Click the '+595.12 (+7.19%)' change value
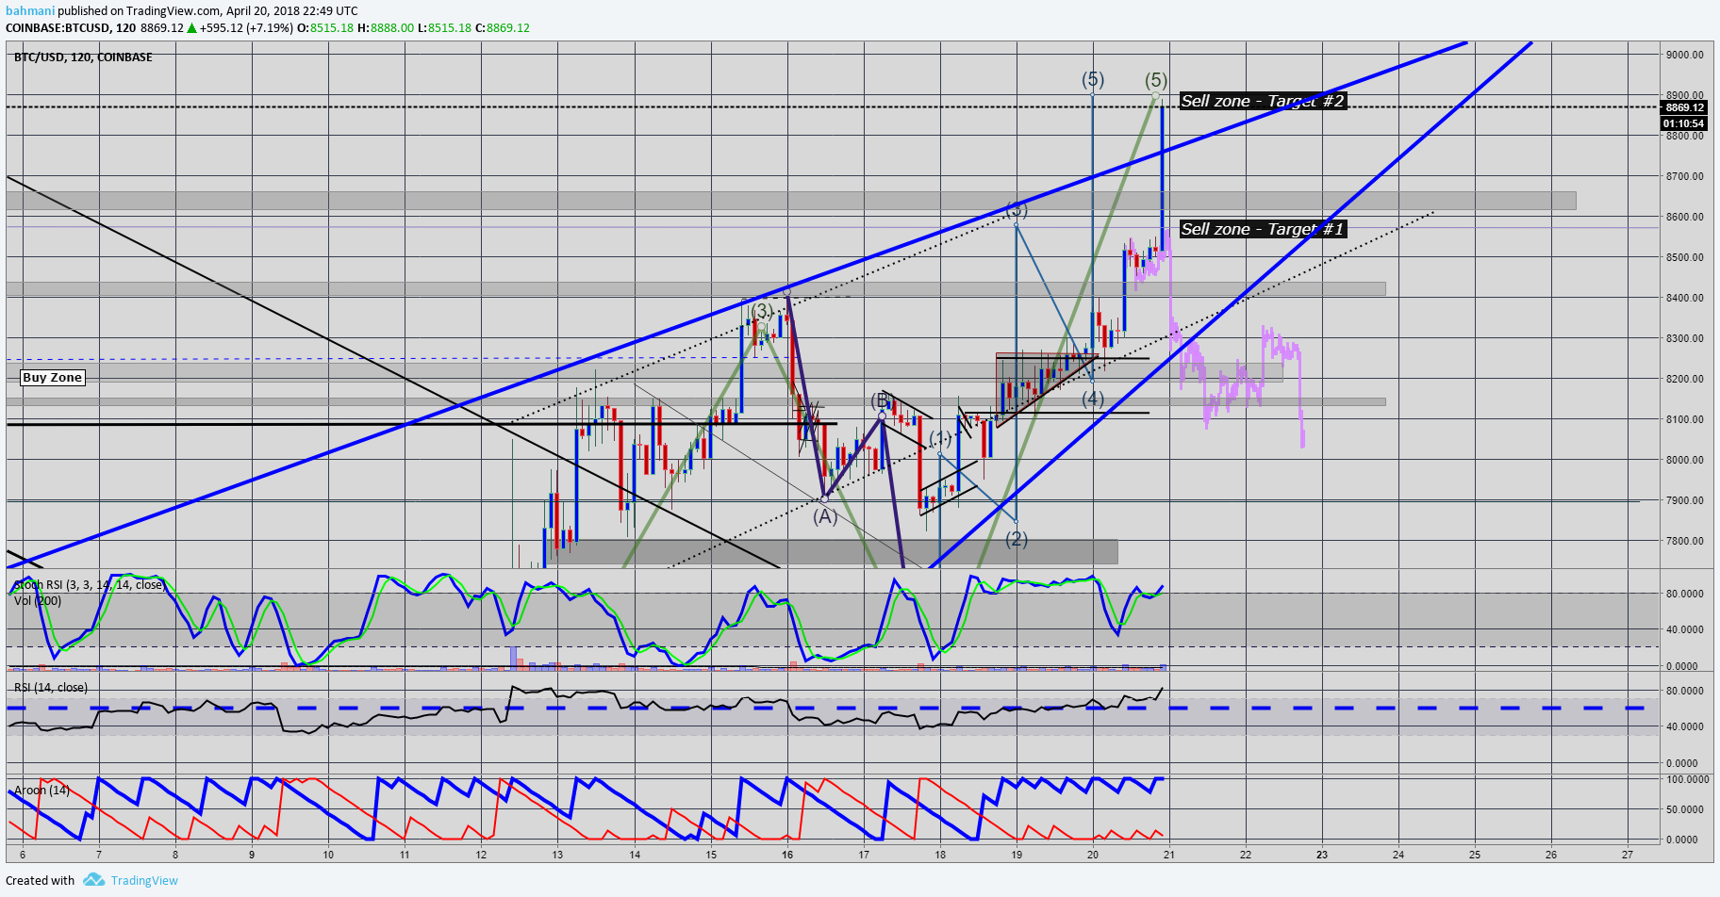 (x=247, y=28)
